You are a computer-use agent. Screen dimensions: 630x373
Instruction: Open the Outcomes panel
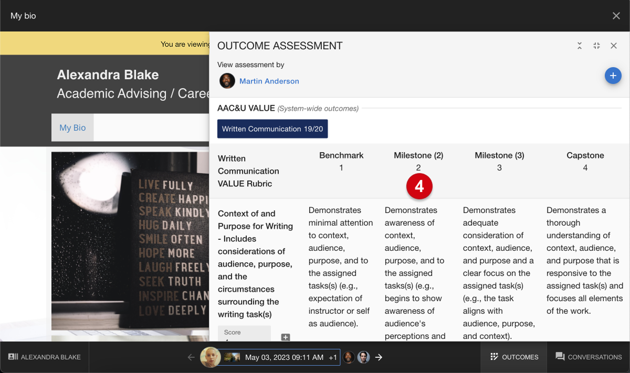514,357
